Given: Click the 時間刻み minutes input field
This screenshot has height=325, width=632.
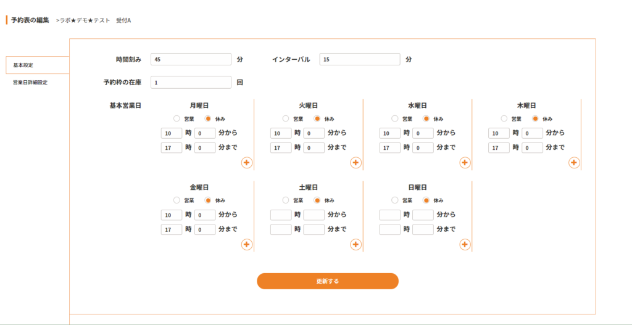Looking at the screenshot, I should tap(191, 59).
